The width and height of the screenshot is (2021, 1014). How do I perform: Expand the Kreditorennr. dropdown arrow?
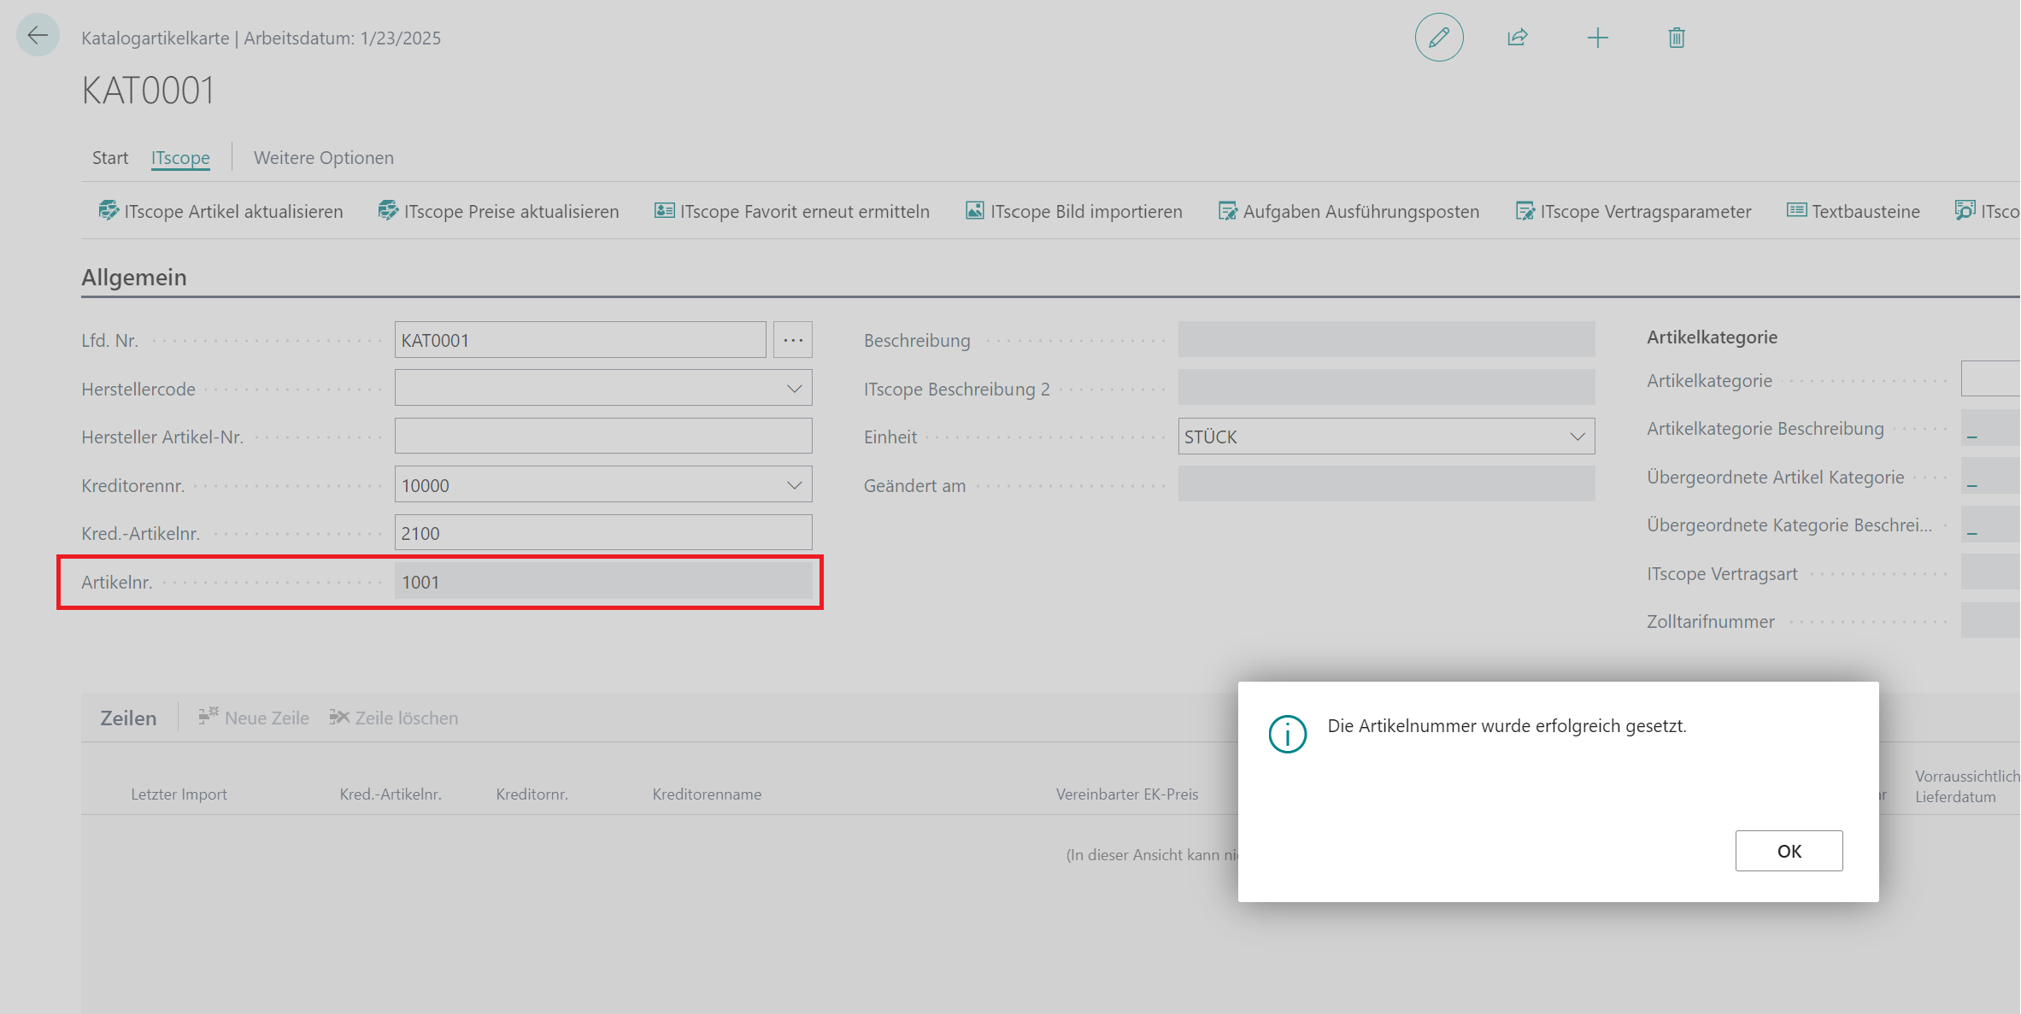(x=794, y=485)
